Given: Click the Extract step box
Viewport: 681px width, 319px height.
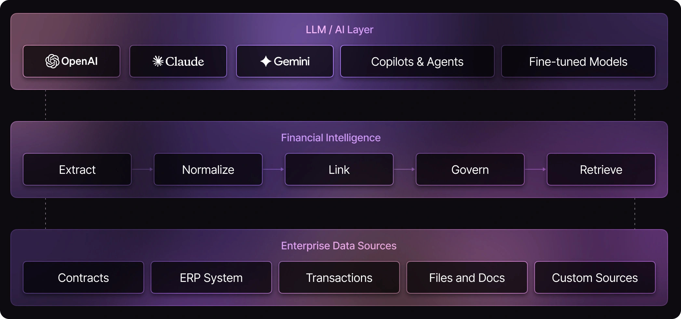Looking at the screenshot, I should coord(77,169).
